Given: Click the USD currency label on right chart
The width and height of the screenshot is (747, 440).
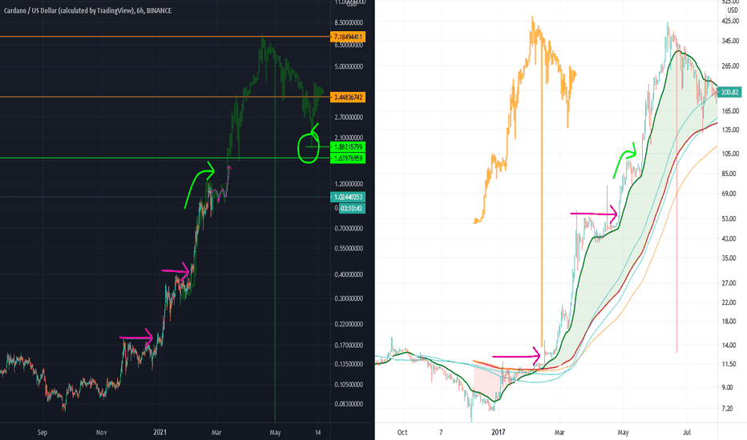Looking at the screenshot, I should [x=733, y=10].
